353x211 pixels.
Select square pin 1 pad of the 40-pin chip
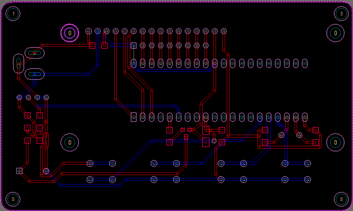coord(134,117)
